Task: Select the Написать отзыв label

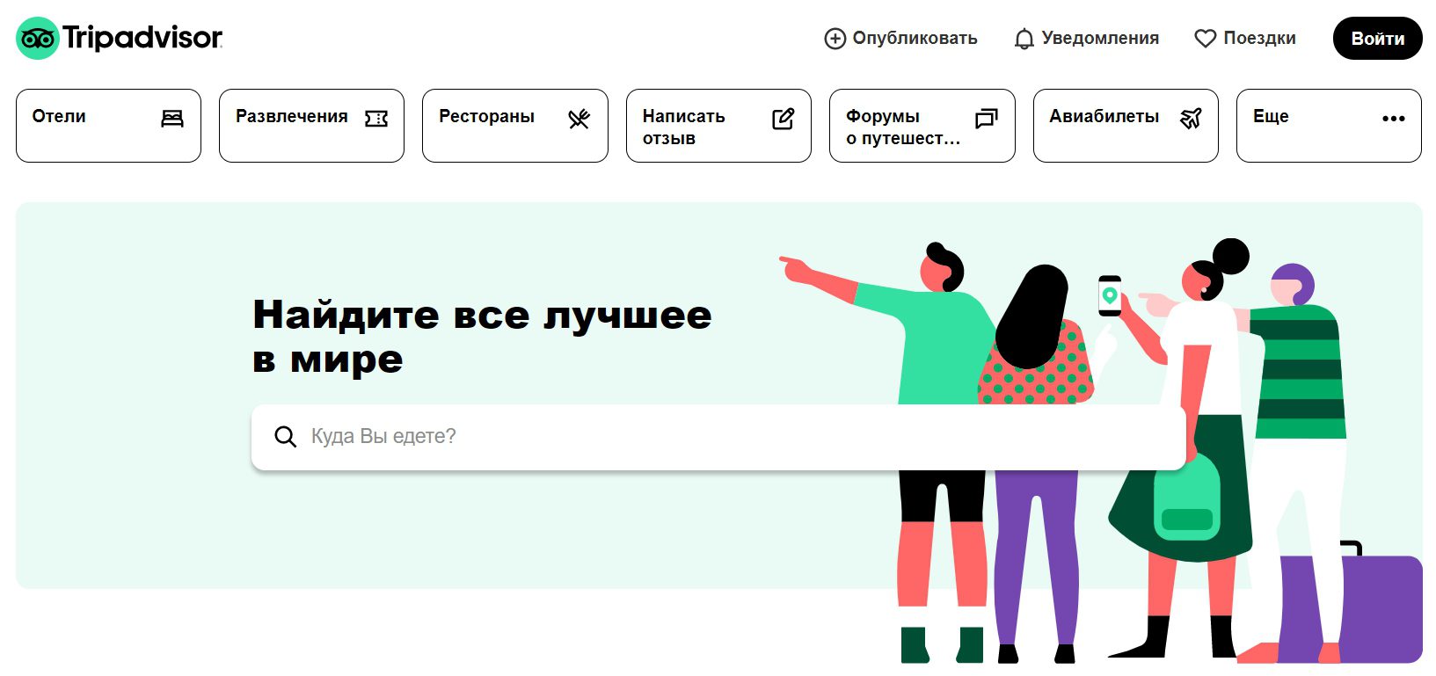Action: point(683,127)
